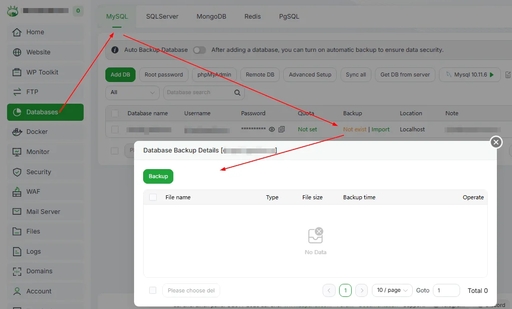512x309 pixels.
Task: Open the WAF section in the sidebar
Action: [45, 191]
